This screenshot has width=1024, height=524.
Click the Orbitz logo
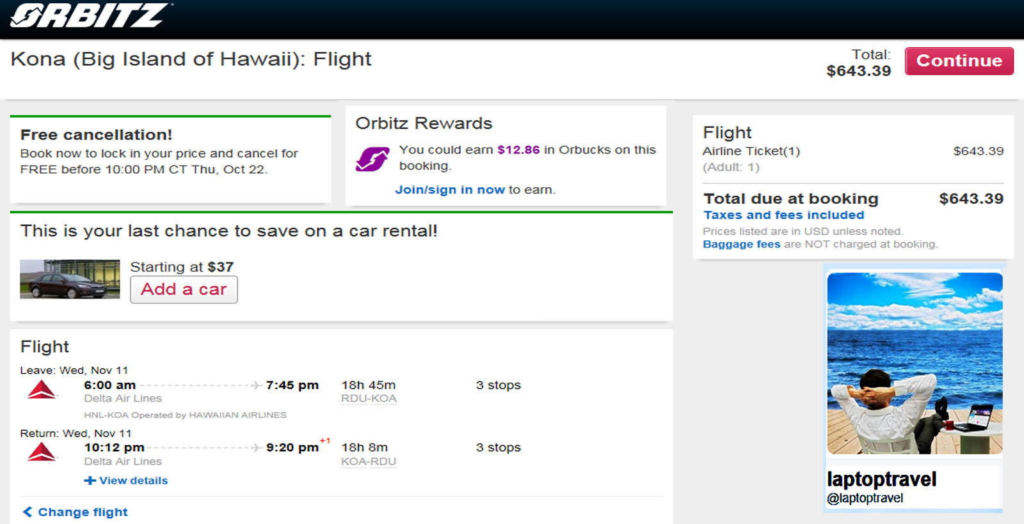89,16
